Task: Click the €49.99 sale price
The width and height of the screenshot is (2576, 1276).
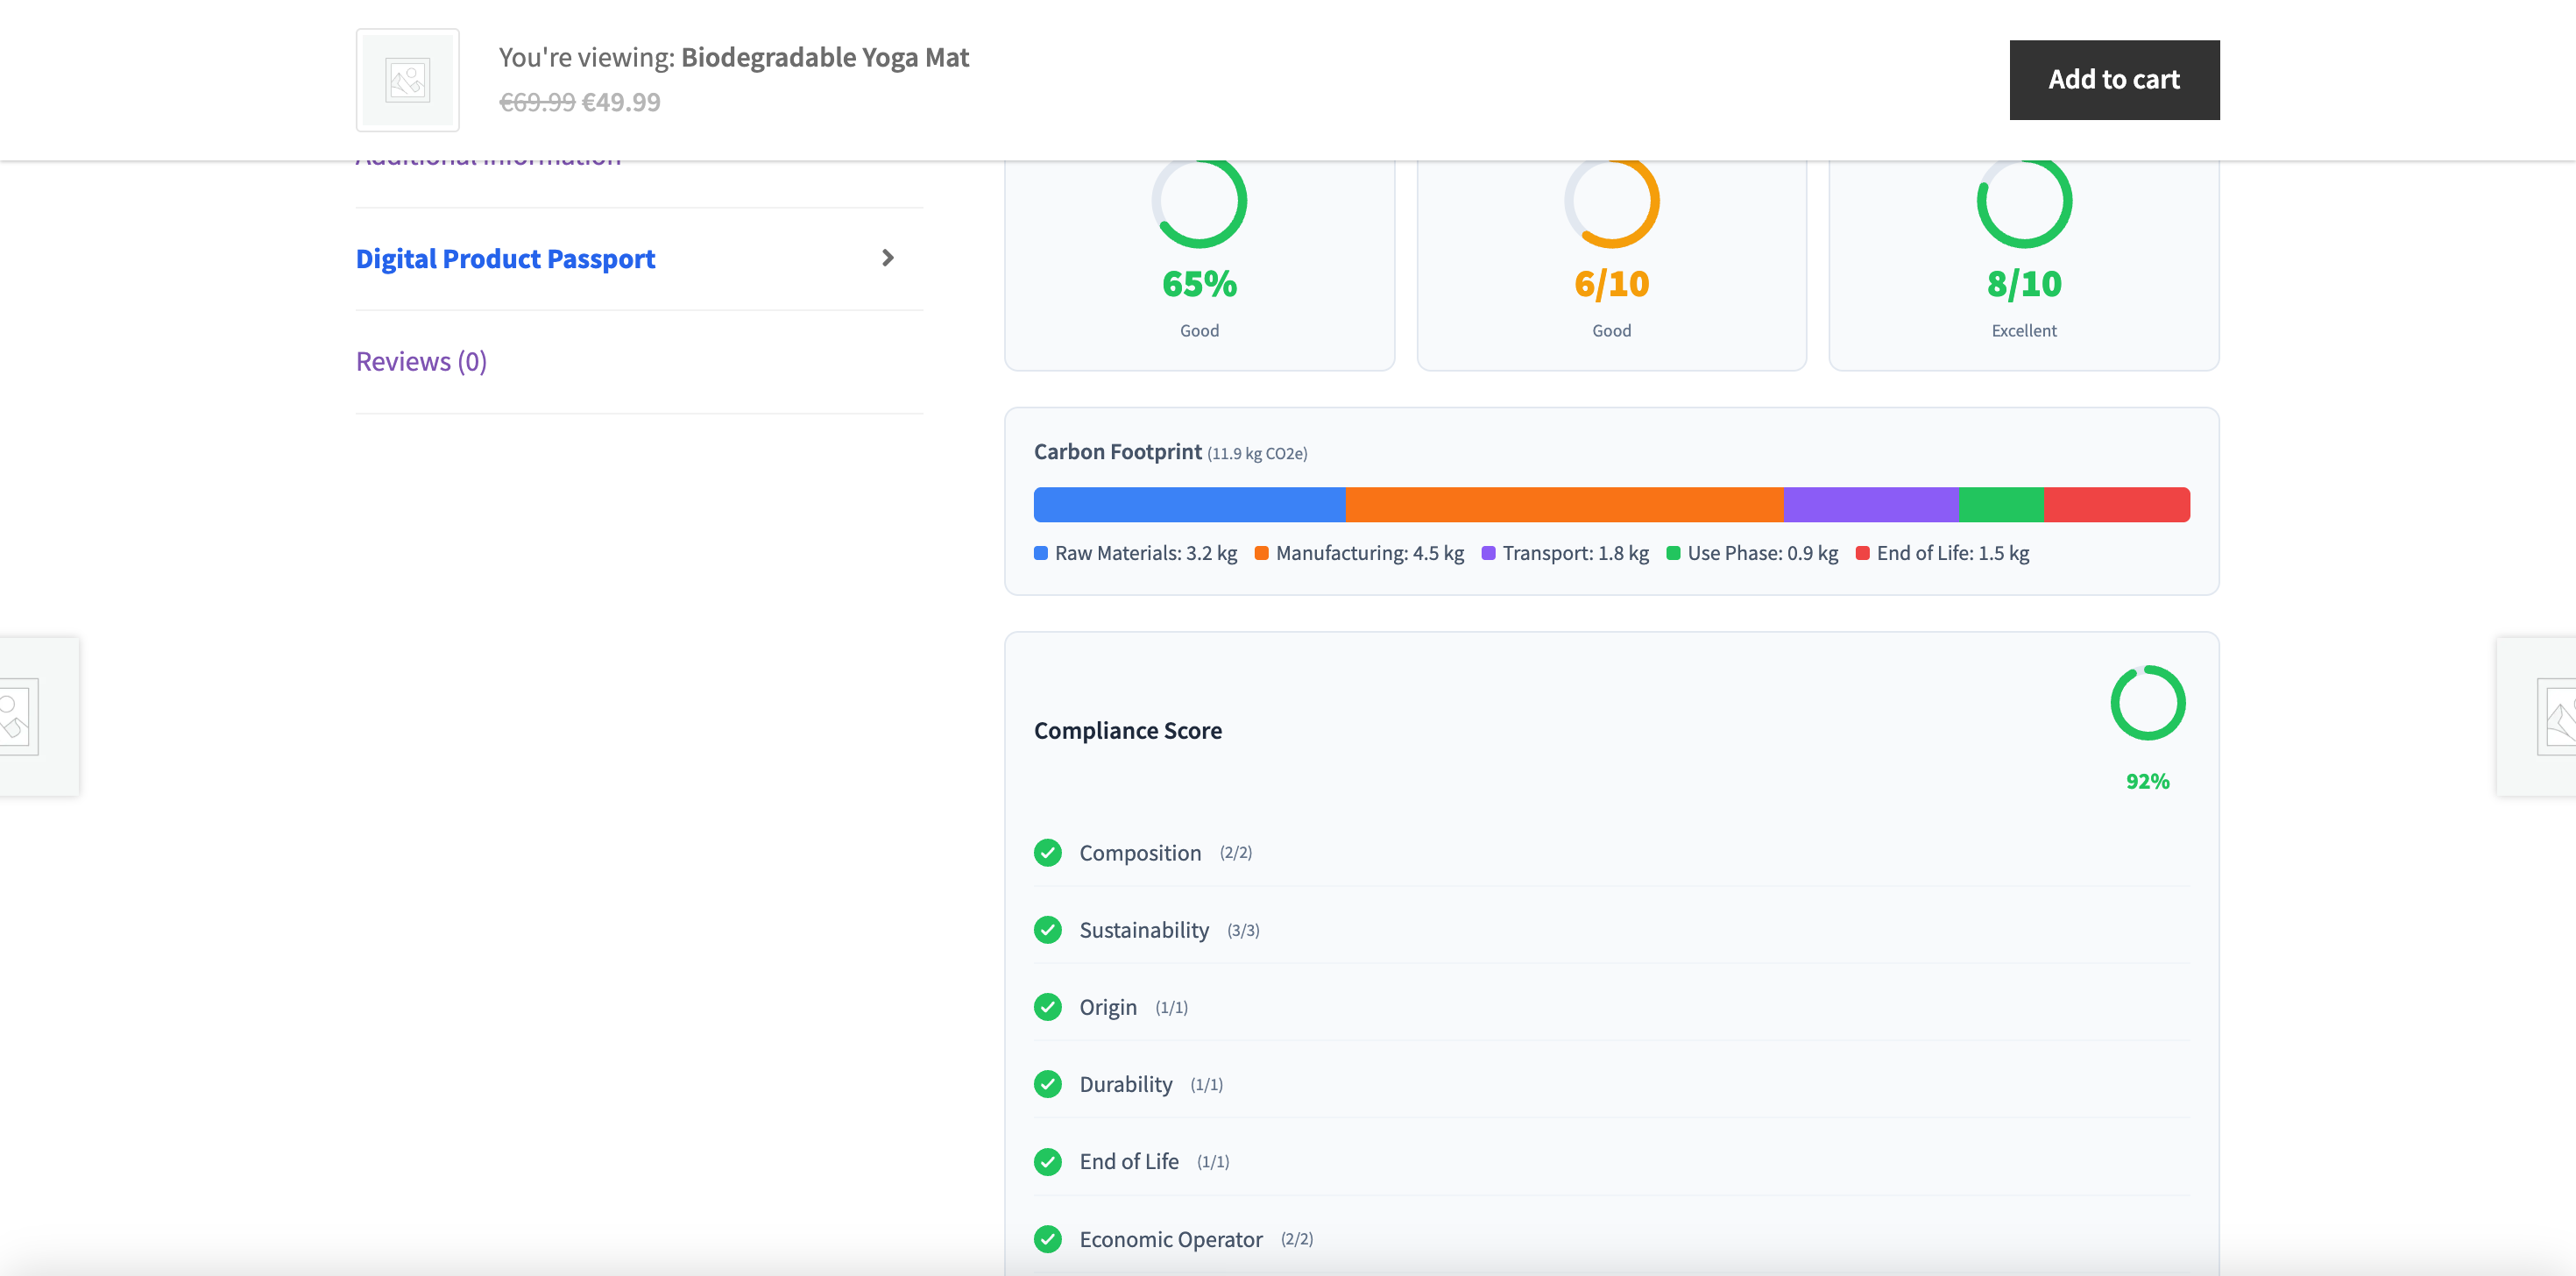Action: 621,102
